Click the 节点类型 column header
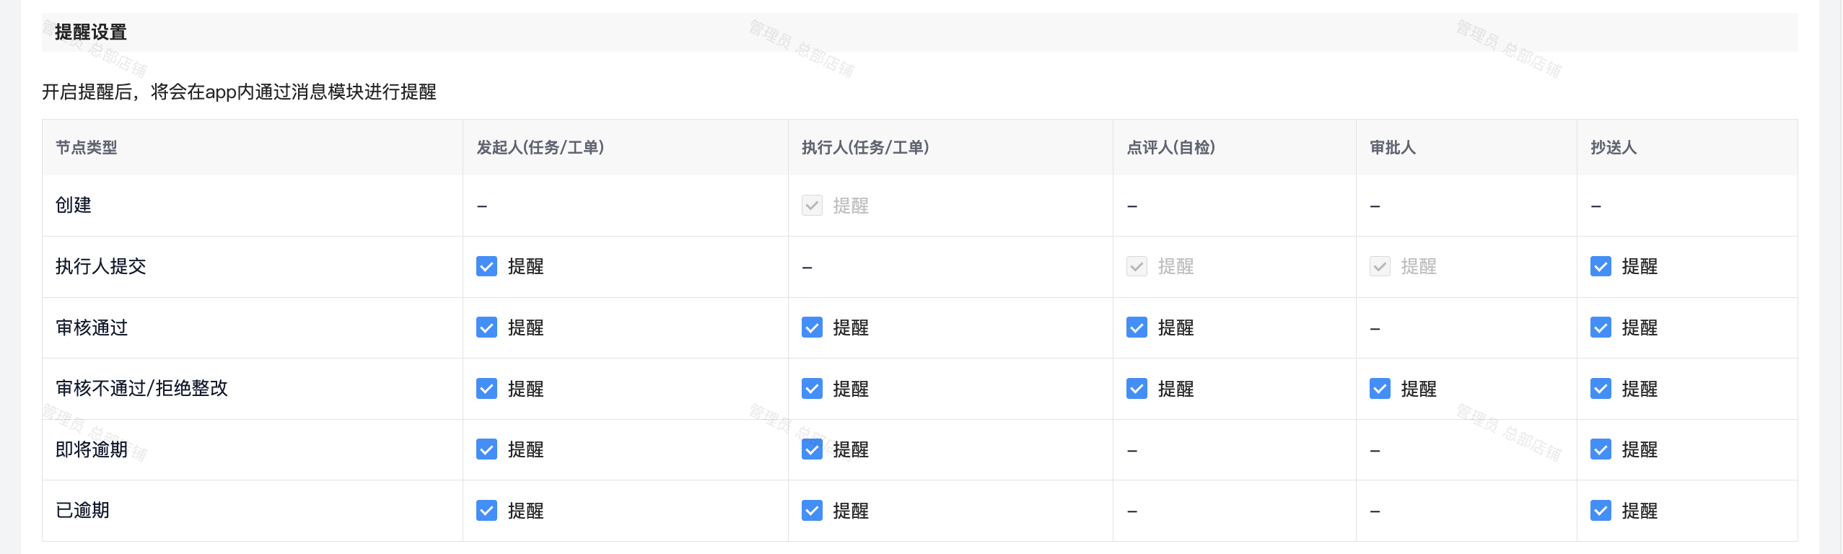Image resolution: width=1843 pixels, height=554 pixels. coord(87,148)
